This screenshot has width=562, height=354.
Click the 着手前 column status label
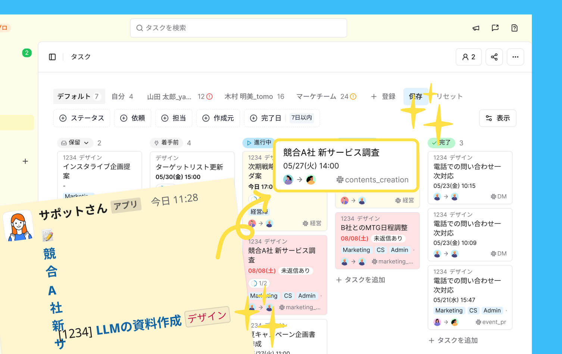[166, 143]
